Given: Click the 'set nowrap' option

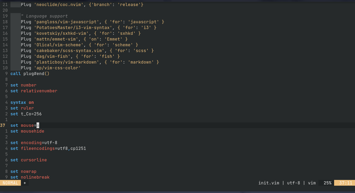Looking at the screenshot, I should pyautogui.click(x=28, y=172).
